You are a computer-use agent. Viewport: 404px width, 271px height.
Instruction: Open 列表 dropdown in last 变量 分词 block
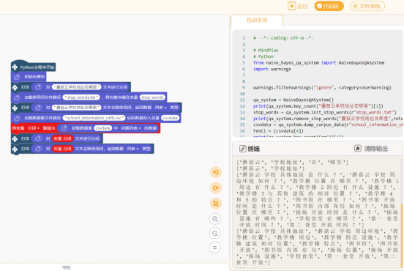point(132,149)
